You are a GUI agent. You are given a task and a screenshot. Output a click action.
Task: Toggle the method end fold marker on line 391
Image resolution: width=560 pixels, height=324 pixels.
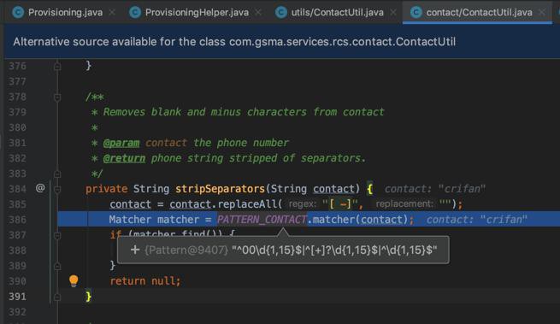(57, 297)
